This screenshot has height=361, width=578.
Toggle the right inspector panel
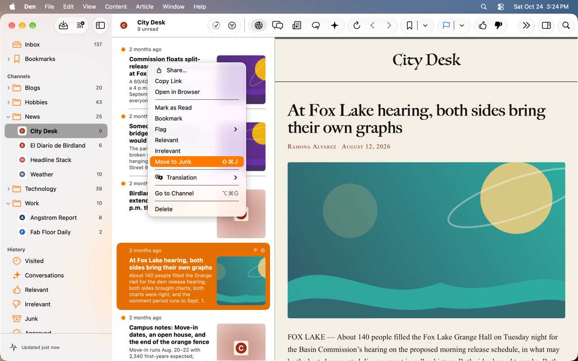(x=546, y=26)
